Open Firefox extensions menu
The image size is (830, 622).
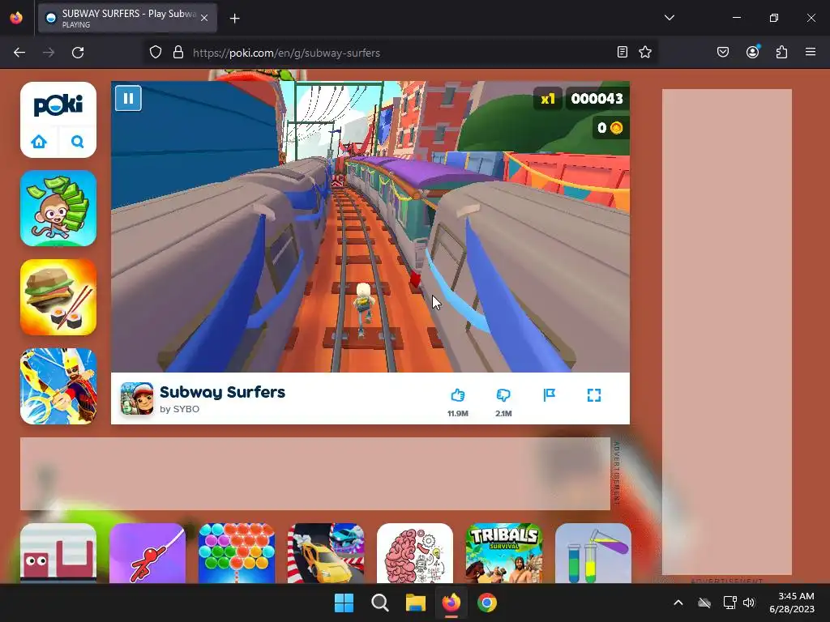(782, 52)
